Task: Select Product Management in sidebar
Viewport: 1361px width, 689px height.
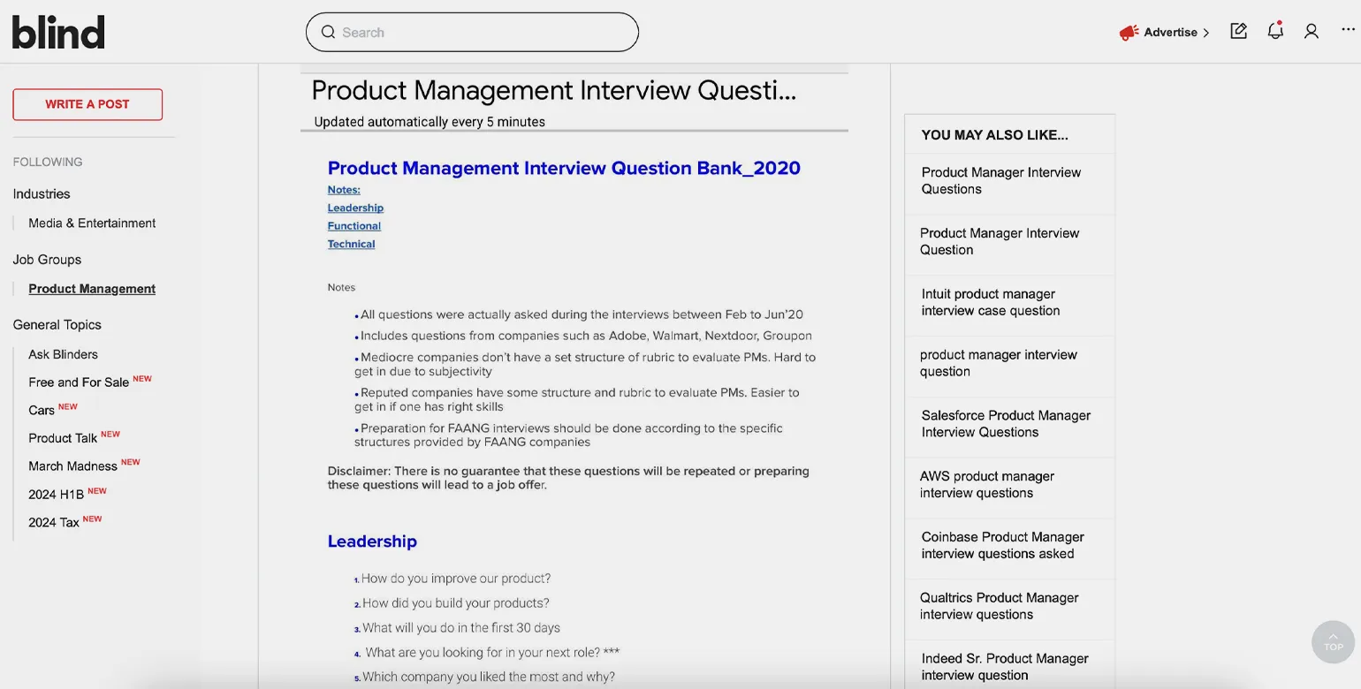Action: point(92,289)
